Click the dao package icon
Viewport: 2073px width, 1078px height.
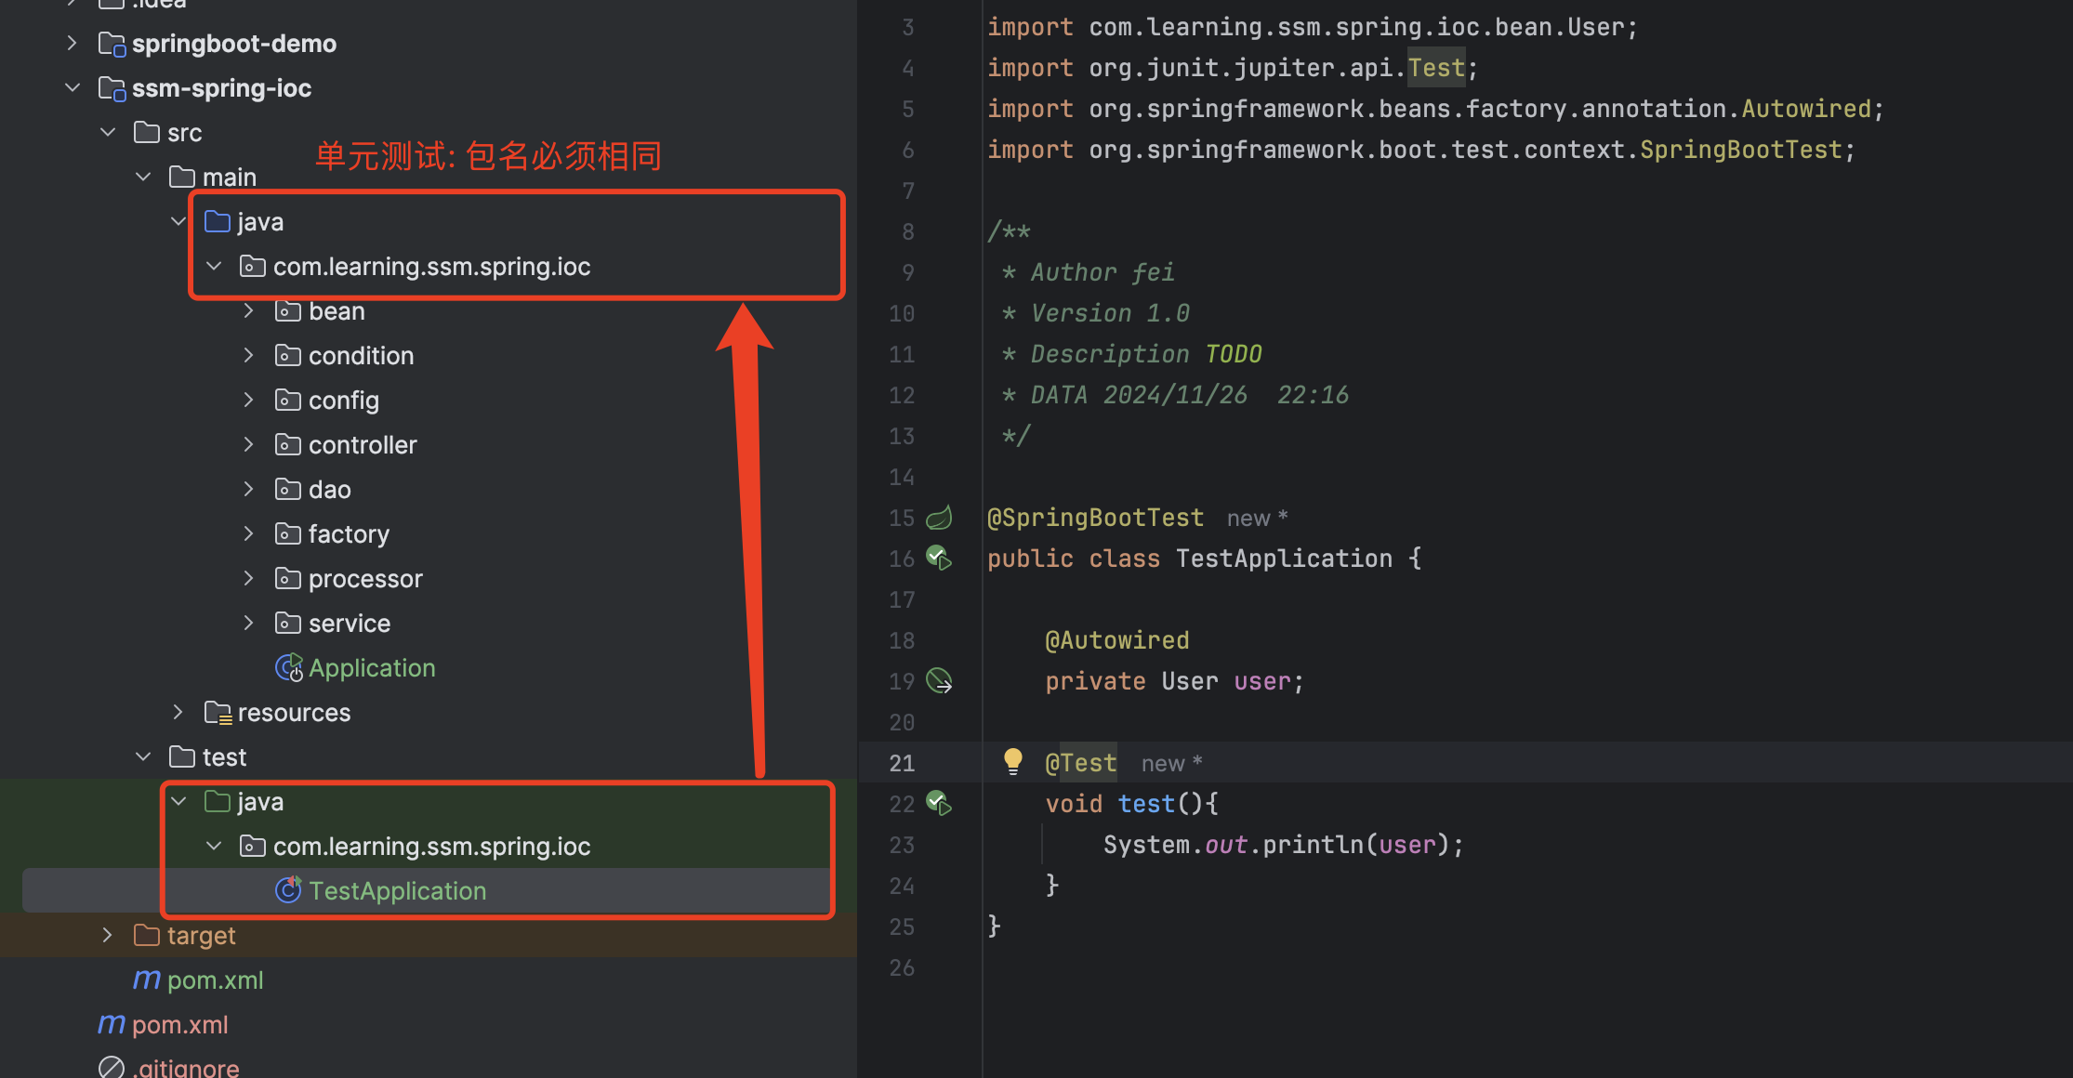288,490
